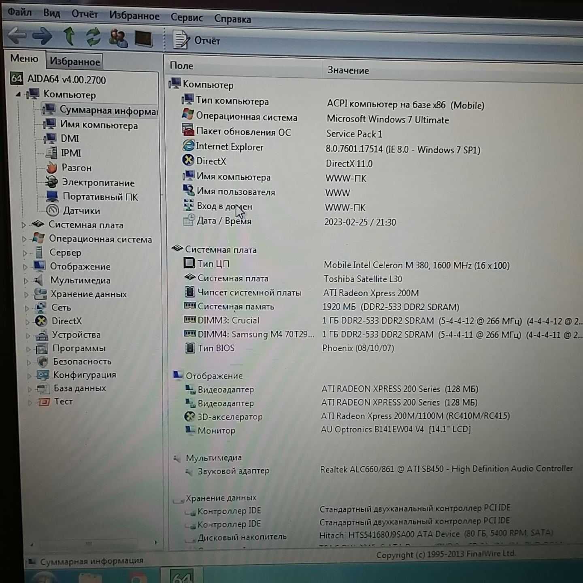Click the Тип BIOS chip icon
This screenshot has height=583, width=583.
pos(189,348)
